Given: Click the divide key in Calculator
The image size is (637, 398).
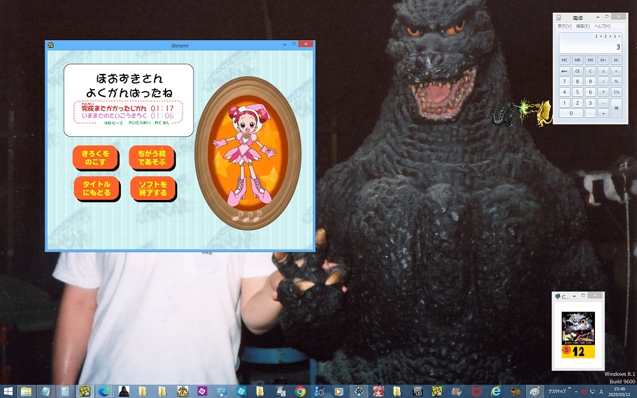Looking at the screenshot, I should (603, 82).
